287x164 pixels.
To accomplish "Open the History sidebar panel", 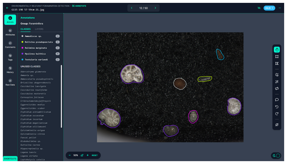I will 10,70.
